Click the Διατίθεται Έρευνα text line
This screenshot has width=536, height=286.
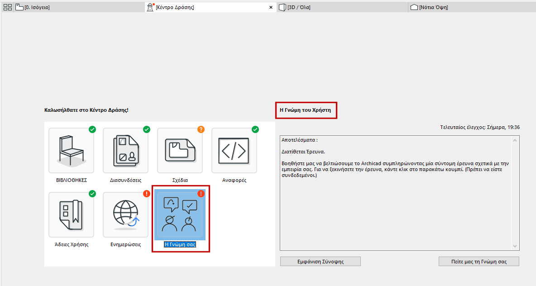tap(303, 152)
